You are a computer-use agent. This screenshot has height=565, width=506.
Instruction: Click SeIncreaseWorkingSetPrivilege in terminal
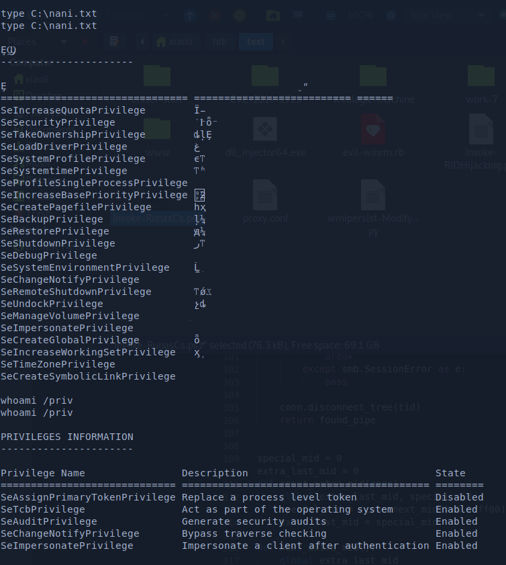[88, 353]
